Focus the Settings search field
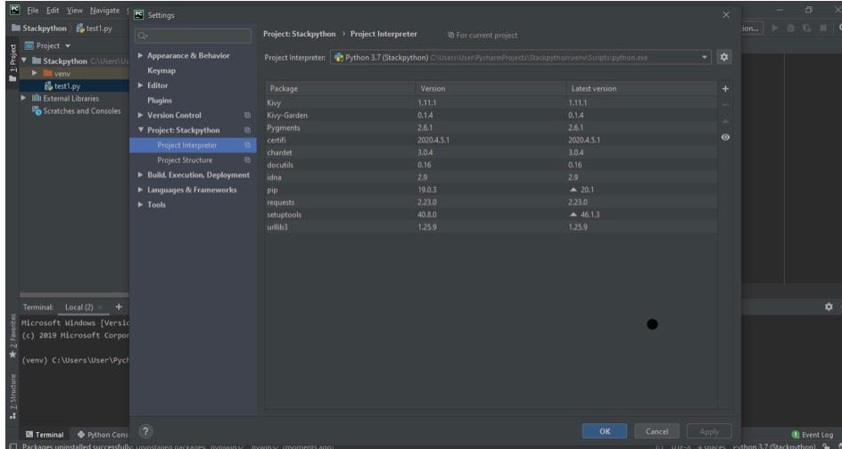Screen dimensions: 842x449 point(193,36)
